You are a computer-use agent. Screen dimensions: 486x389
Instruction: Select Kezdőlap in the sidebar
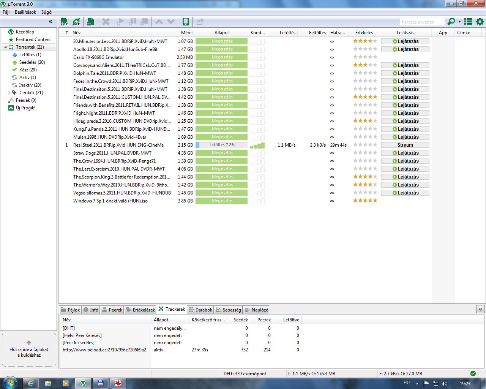point(25,32)
